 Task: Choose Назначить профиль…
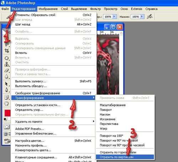(53, 145)
